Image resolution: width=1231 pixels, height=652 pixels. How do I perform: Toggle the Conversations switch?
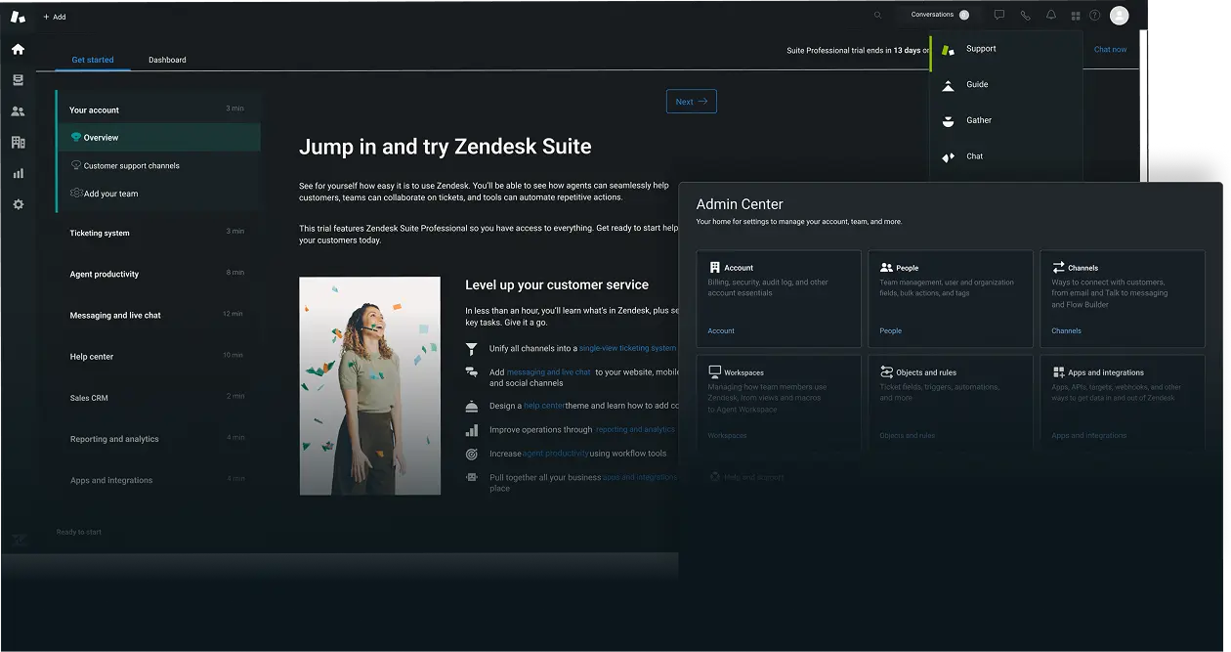tap(963, 15)
